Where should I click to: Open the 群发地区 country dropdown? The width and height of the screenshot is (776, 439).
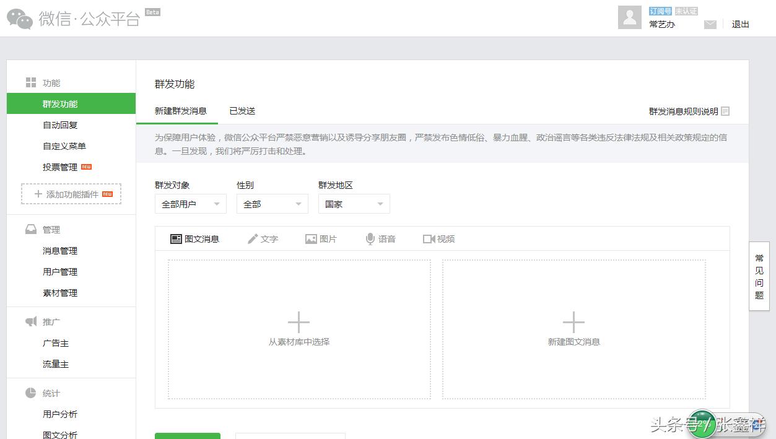point(354,203)
